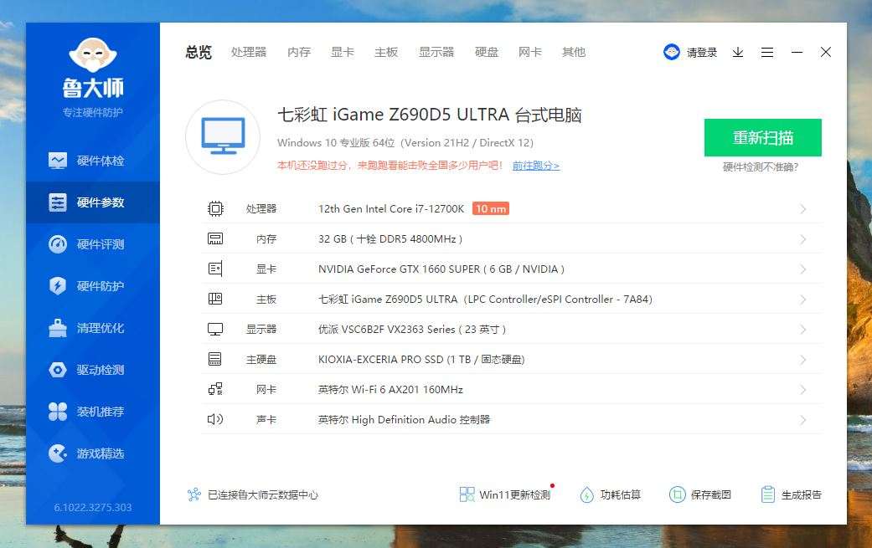This screenshot has width=872, height=548.
Task: Click the 显示器 monitor row icon
Action: [215, 330]
